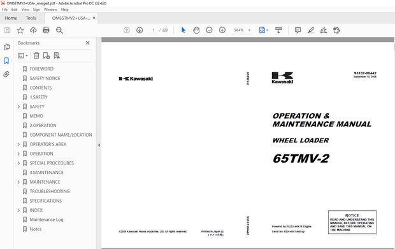Open the Window menu

point(50,10)
